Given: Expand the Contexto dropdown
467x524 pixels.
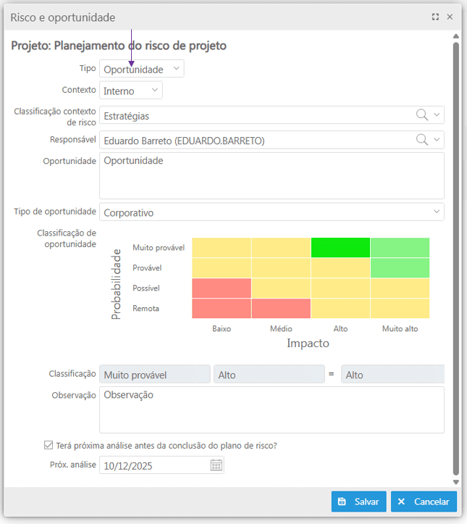Looking at the screenshot, I should tap(131, 91).
